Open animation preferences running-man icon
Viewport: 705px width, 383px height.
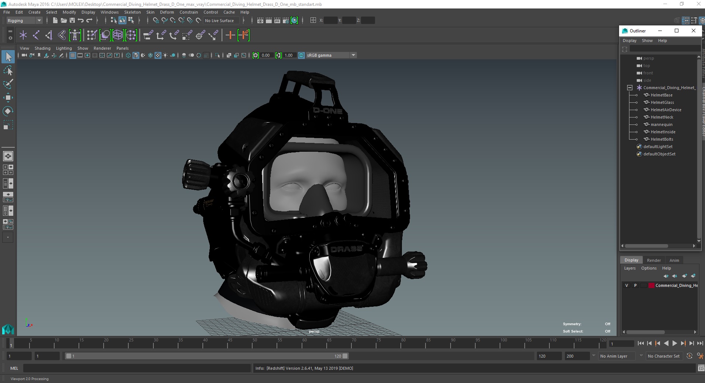coord(699,356)
